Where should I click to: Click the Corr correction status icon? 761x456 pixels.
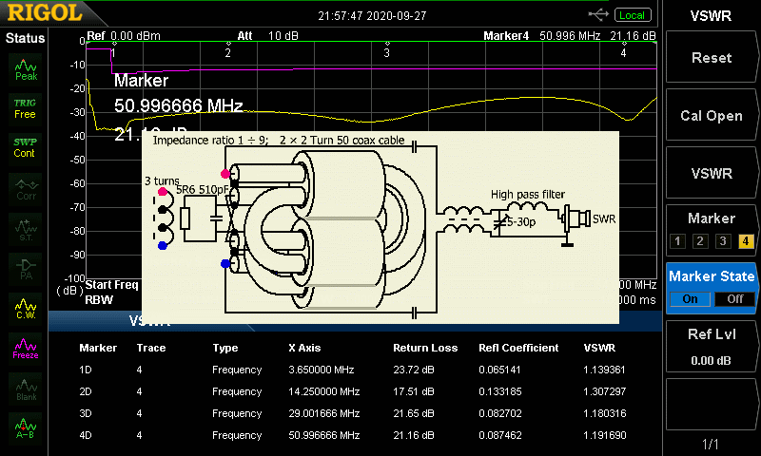coord(26,189)
